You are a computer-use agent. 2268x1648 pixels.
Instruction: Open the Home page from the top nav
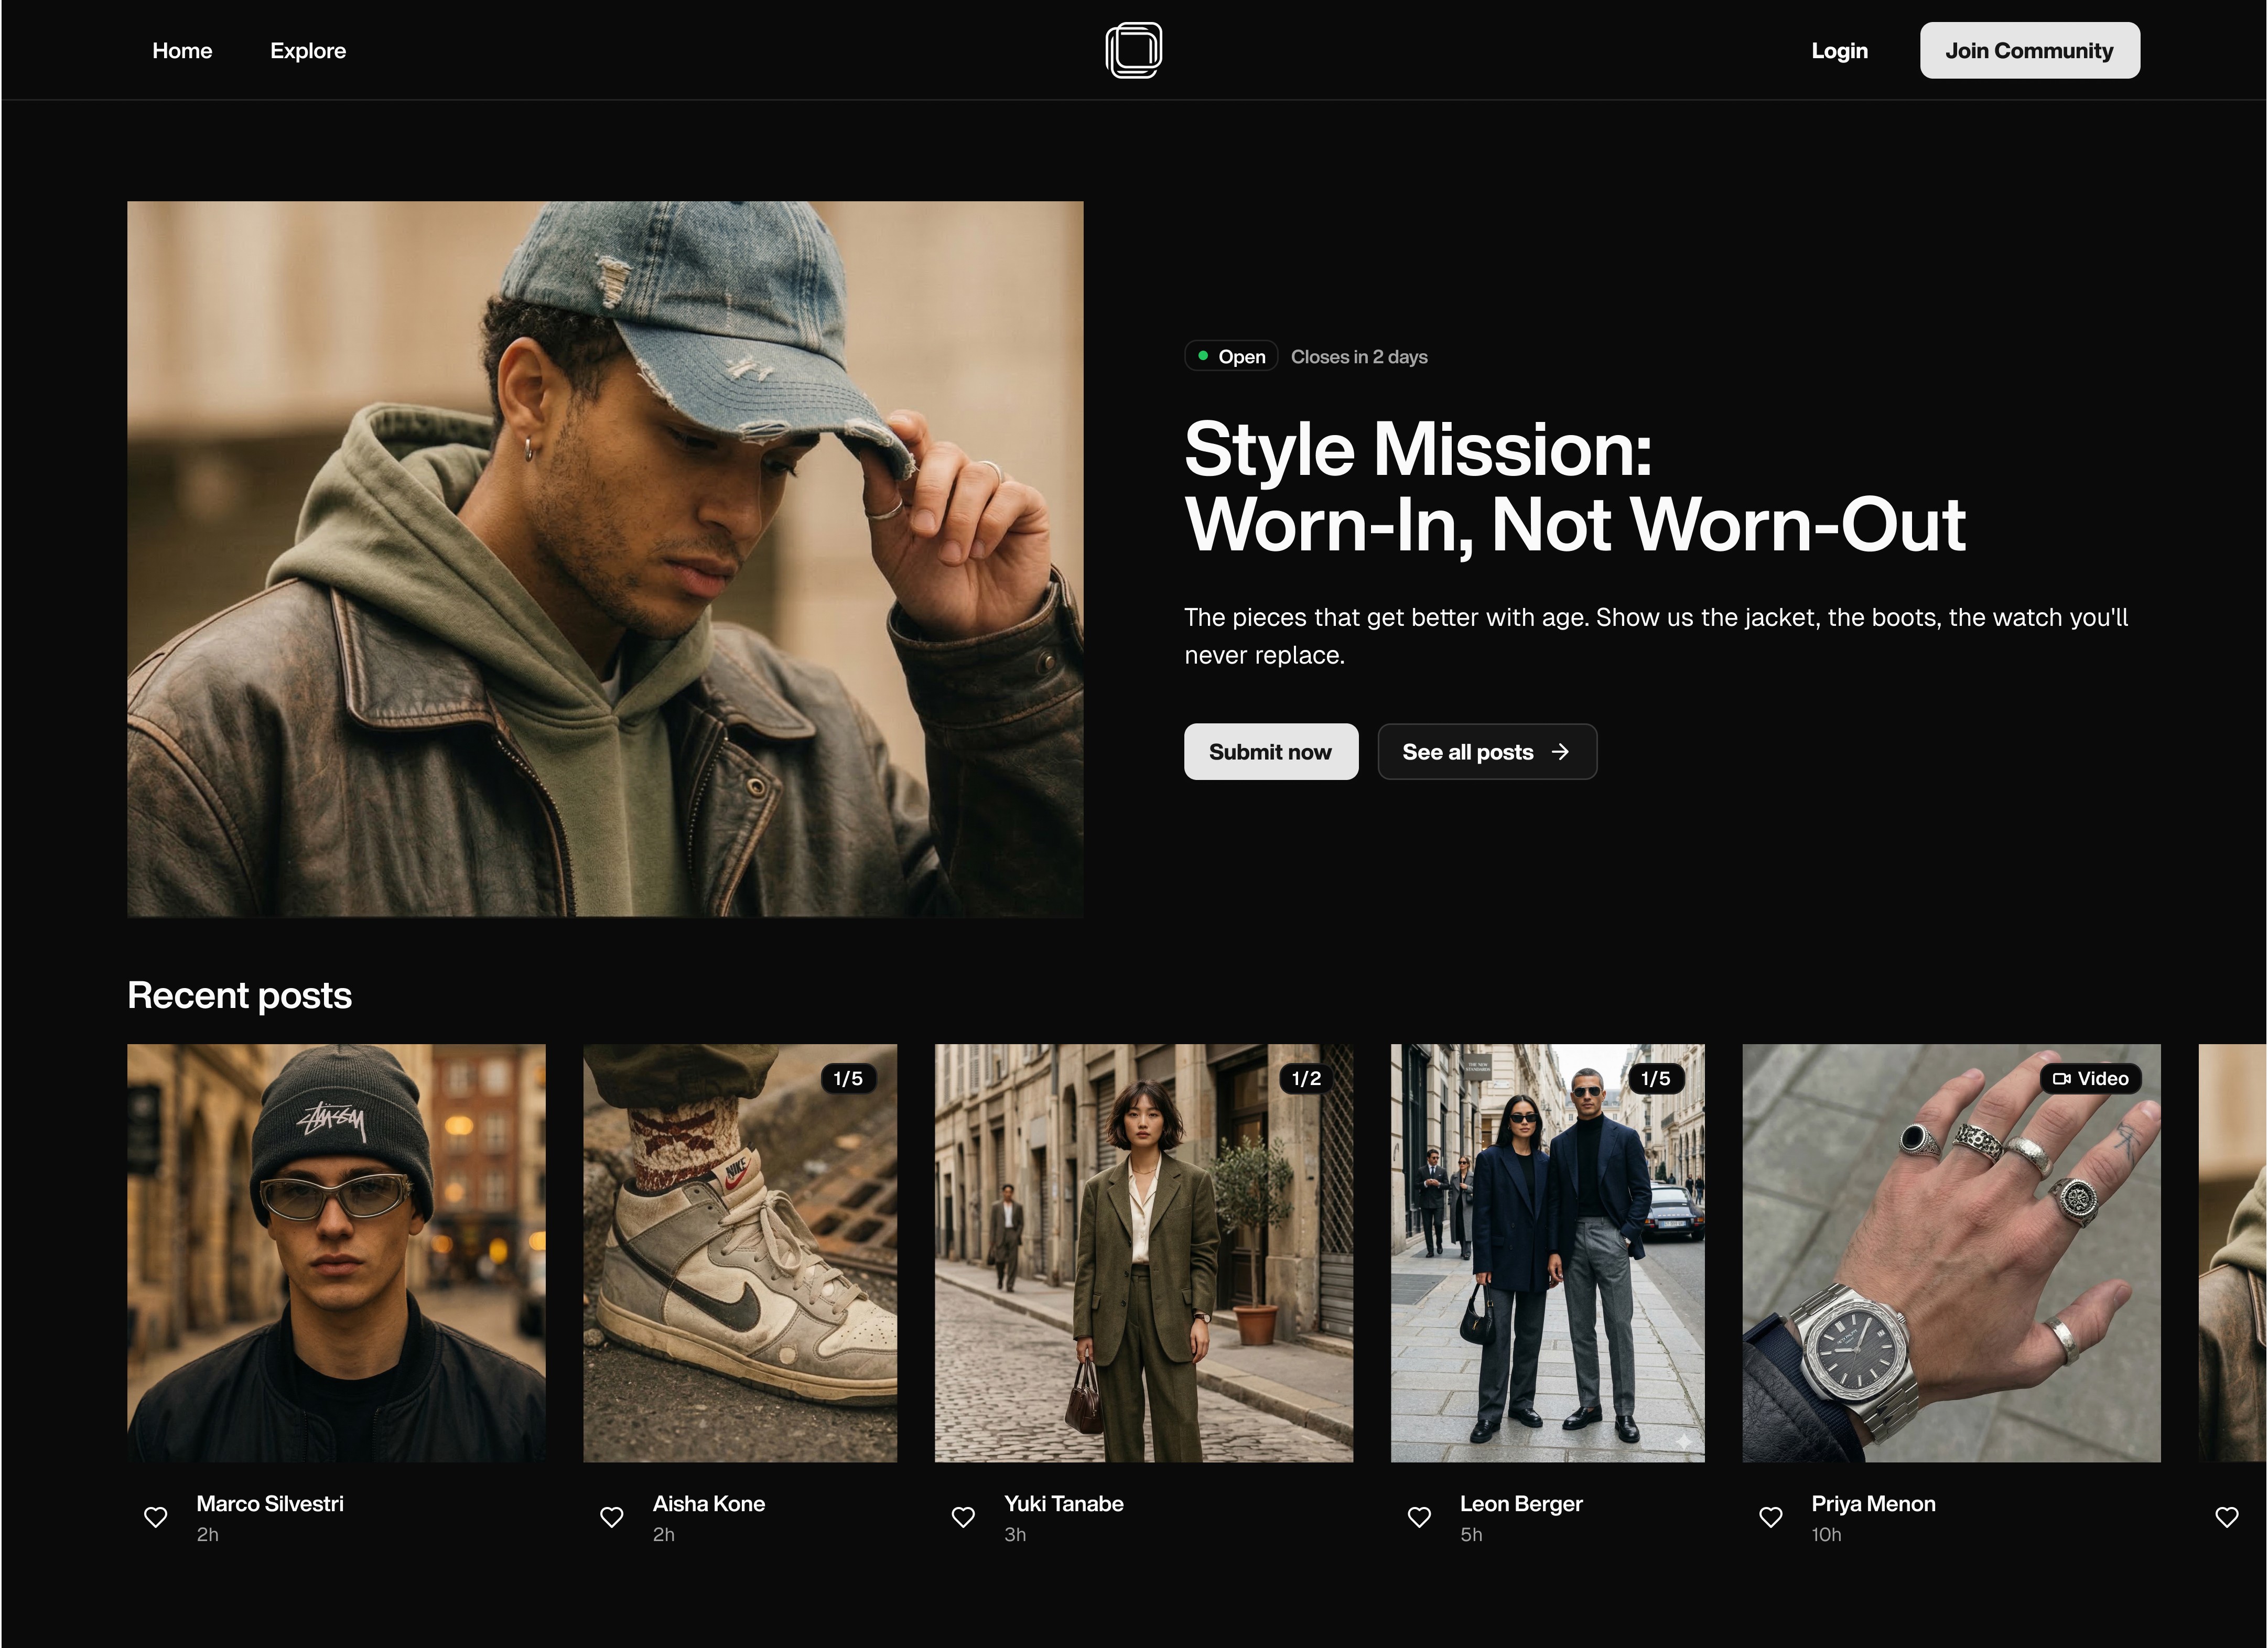[182, 50]
